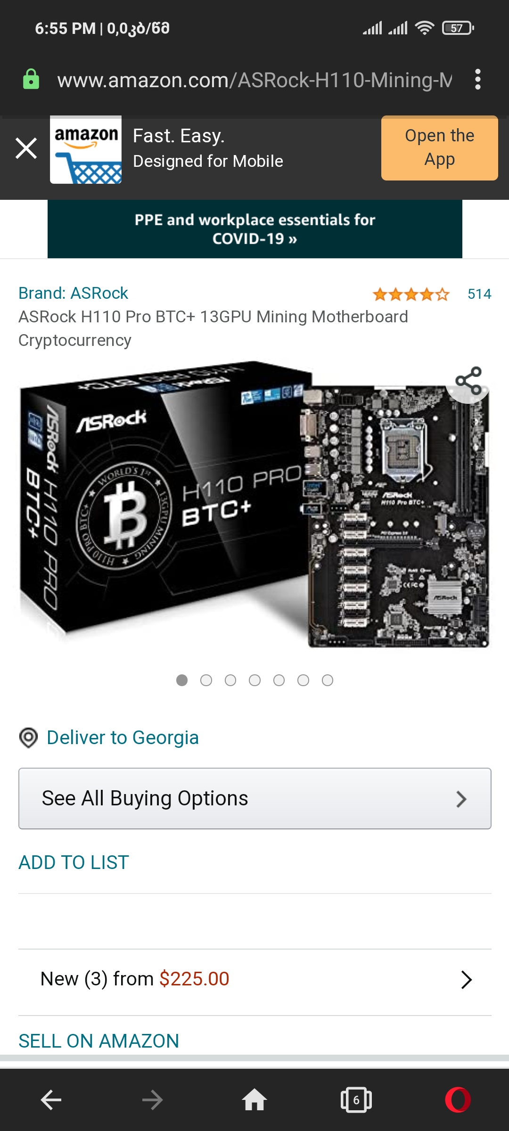Image resolution: width=509 pixels, height=1131 pixels.
Task: Expand See All Buying Options
Action: click(255, 799)
